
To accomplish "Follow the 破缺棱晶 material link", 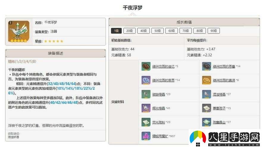I will (x=159, y=94).
